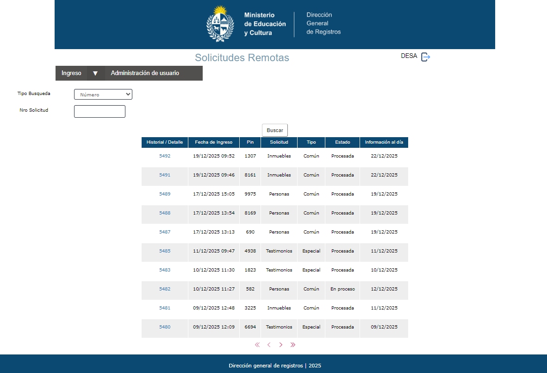Click the Nro Solicitud input field
This screenshot has height=373, width=547.
[99, 111]
